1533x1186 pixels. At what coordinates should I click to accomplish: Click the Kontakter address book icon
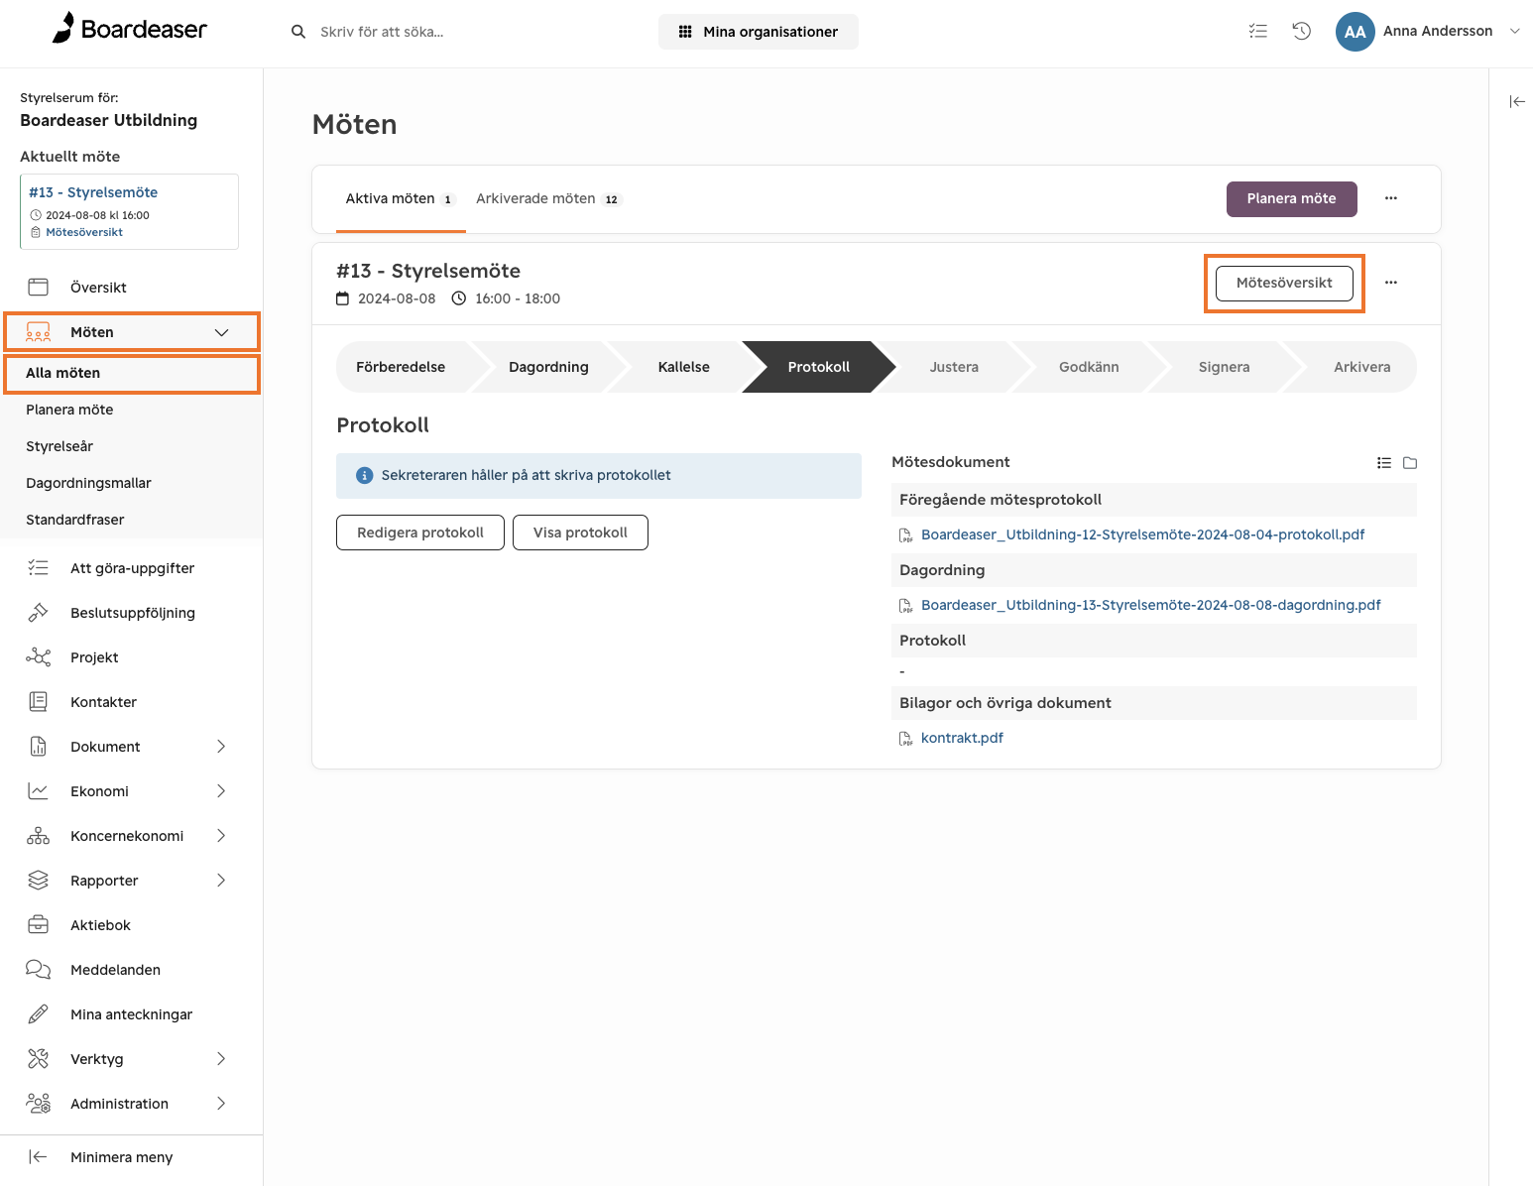39,701
